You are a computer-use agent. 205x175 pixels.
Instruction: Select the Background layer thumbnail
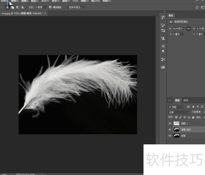pyautogui.click(x=176, y=136)
